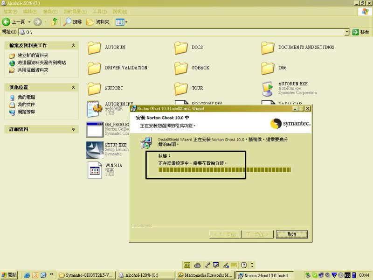Image resolution: width=373 pixels, height=280 pixels.
Task: Switch to Symantec-GHOST2K5 taskbar window
Action: [87, 275]
